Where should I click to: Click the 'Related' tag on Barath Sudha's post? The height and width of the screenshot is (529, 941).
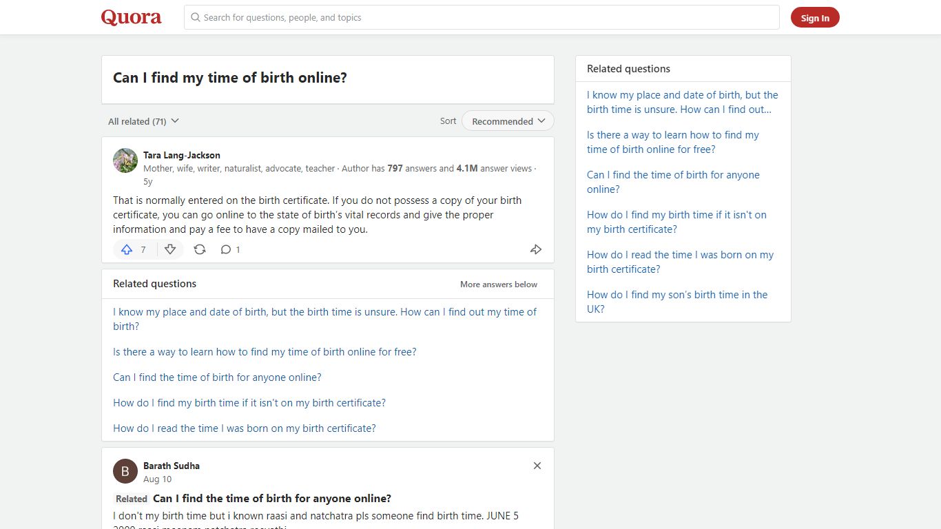[132, 499]
